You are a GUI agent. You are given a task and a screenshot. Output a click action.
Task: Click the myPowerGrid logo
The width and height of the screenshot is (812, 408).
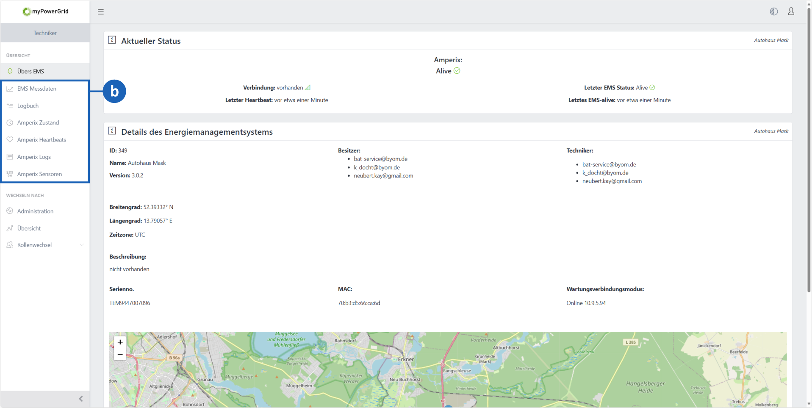click(x=45, y=11)
